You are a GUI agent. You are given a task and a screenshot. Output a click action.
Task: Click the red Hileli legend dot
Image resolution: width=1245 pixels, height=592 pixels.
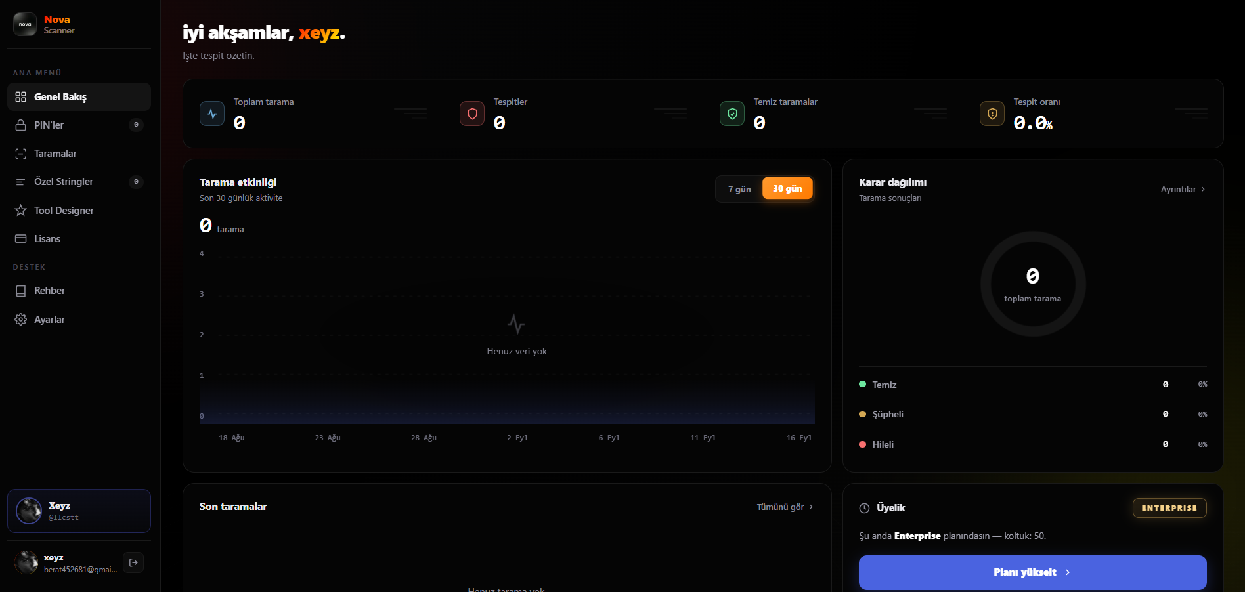click(x=862, y=444)
